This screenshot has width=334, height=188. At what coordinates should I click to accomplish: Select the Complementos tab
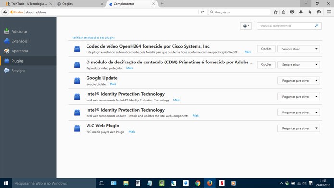tap(132, 4)
